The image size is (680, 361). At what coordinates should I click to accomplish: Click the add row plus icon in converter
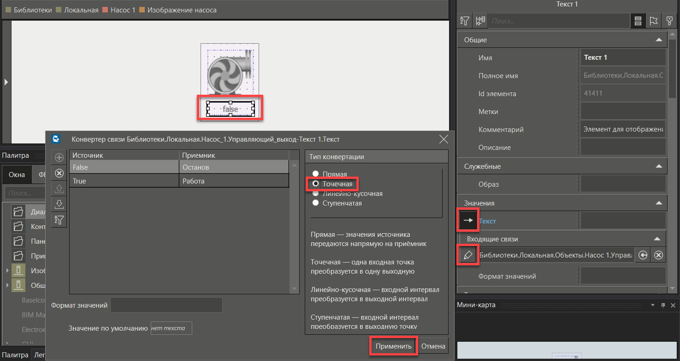pos(59,157)
